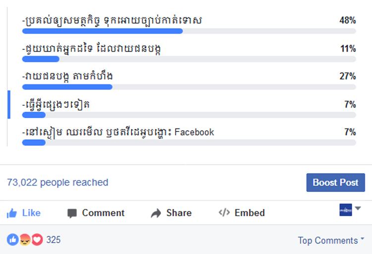Image resolution: width=372 pixels, height=254 pixels.
Task: Click the page profile picture thumbnail
Action: [x=346, y=209]
